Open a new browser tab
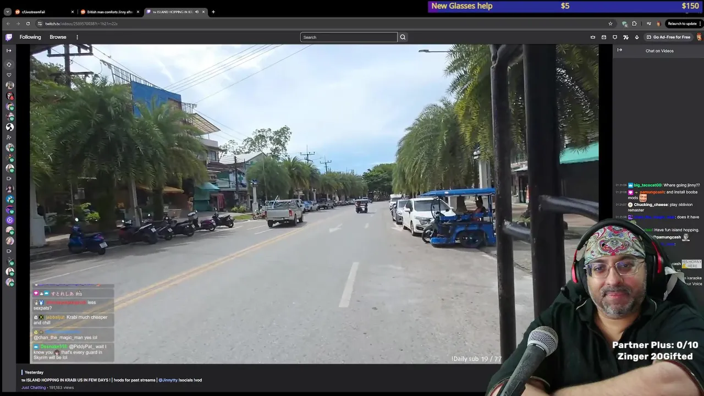704x396 pixels. click(x=213, y=12)
